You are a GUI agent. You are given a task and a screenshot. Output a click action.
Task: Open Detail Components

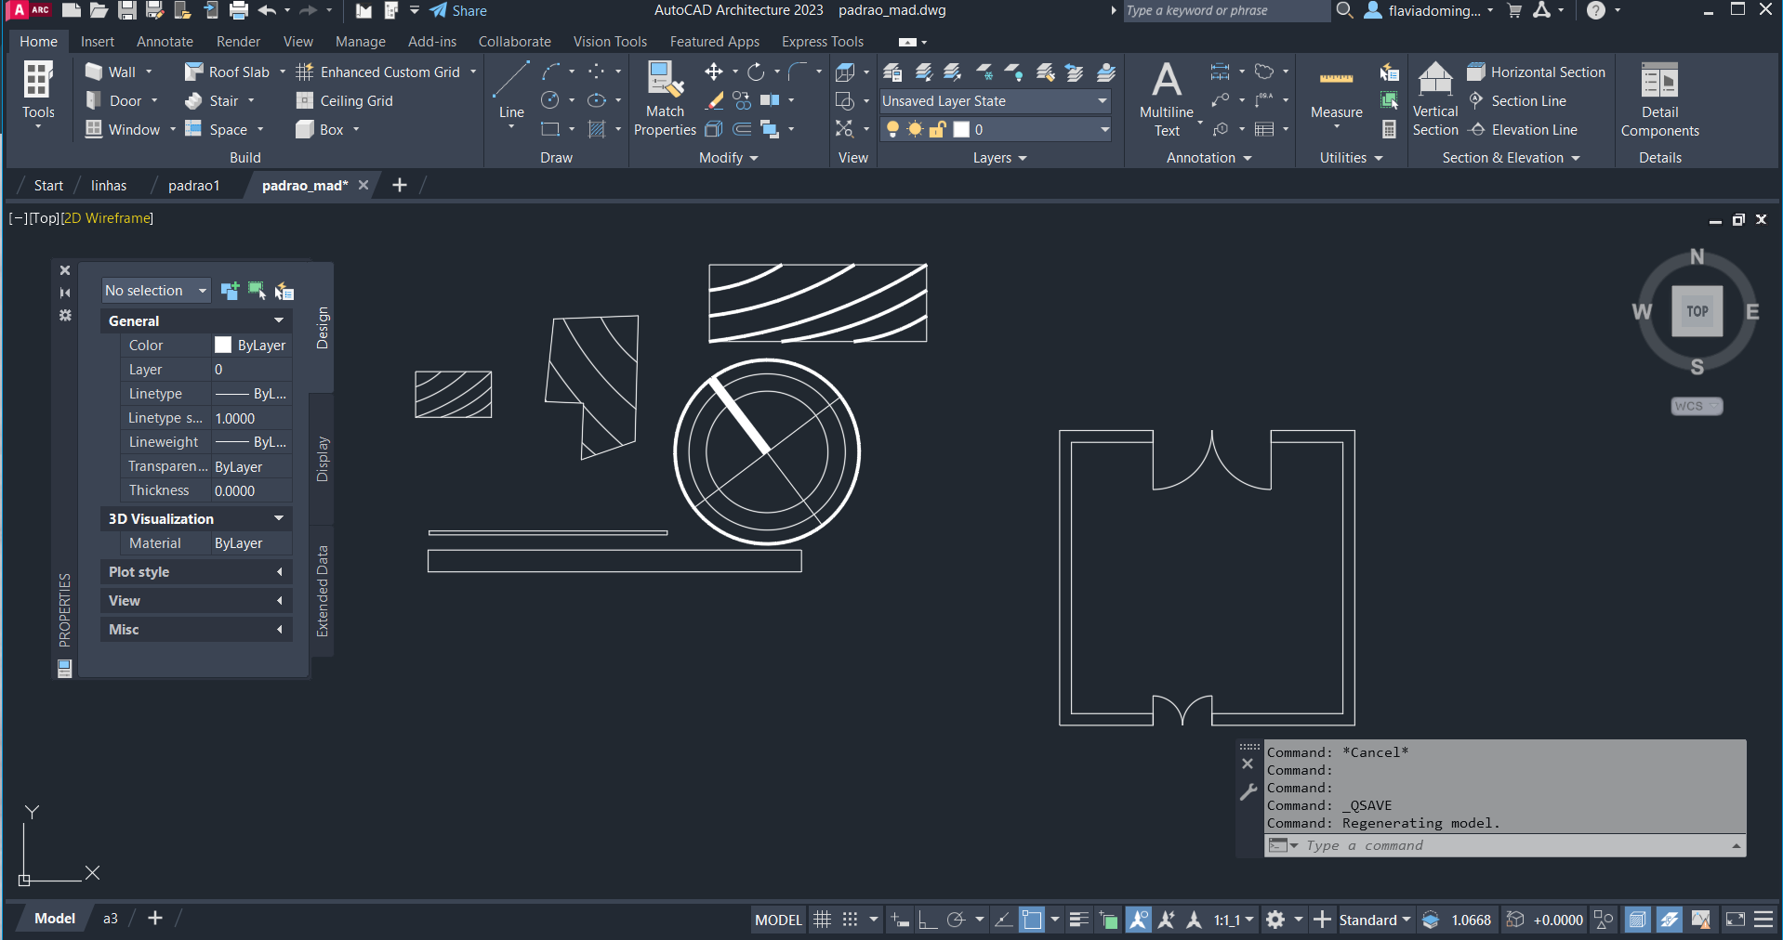point(1659,98)
